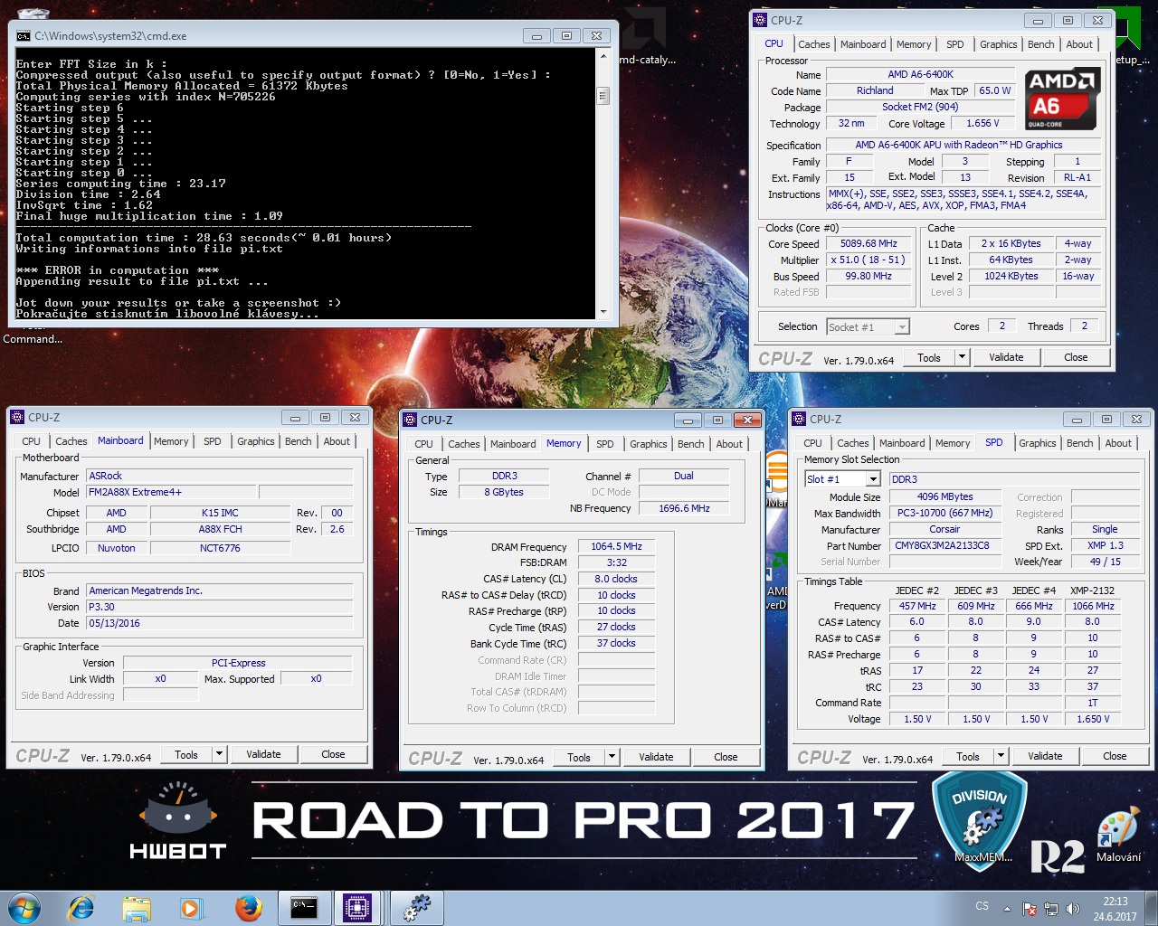Switch to cmd.exe taskbar button
1158x926 pixels.
(x=304, y=907)
